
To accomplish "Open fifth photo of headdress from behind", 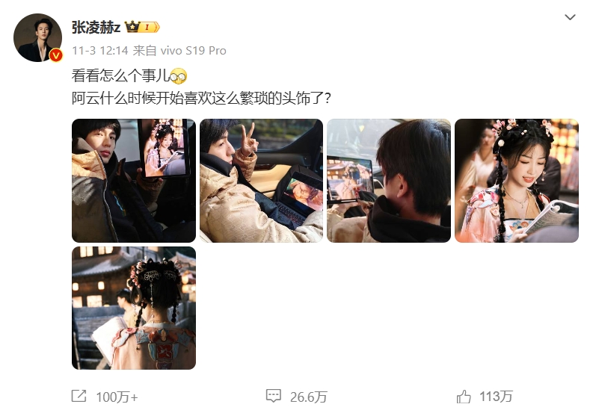I will 134,308.
